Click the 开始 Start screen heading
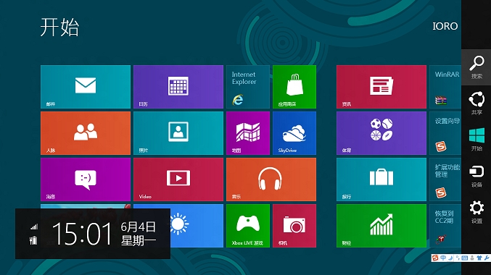Screen dimensions: 491x275 [59, 27]
